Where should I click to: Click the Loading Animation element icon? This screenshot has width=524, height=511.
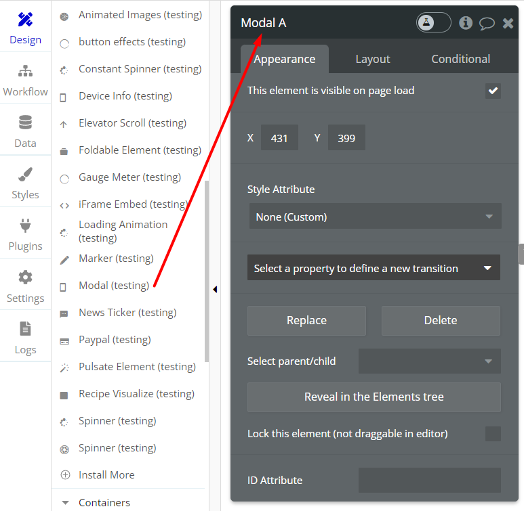(64, 233)
